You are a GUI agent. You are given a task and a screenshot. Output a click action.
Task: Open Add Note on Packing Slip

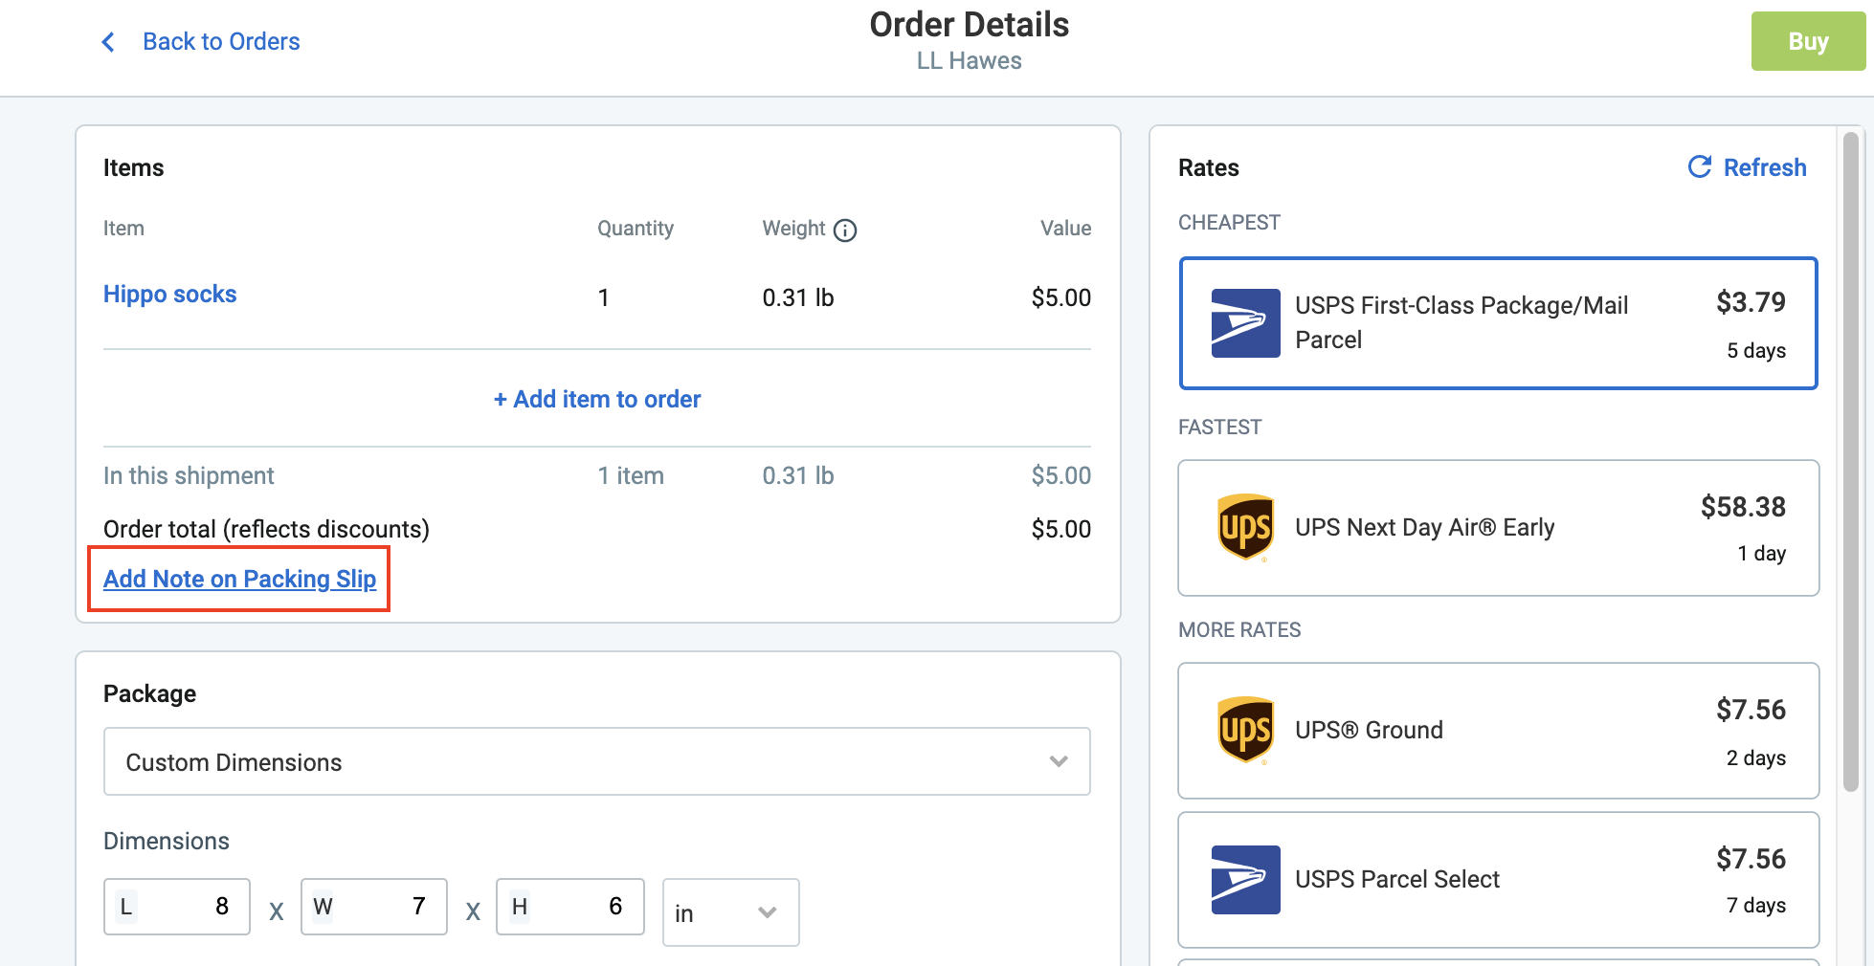coord(239,579)
